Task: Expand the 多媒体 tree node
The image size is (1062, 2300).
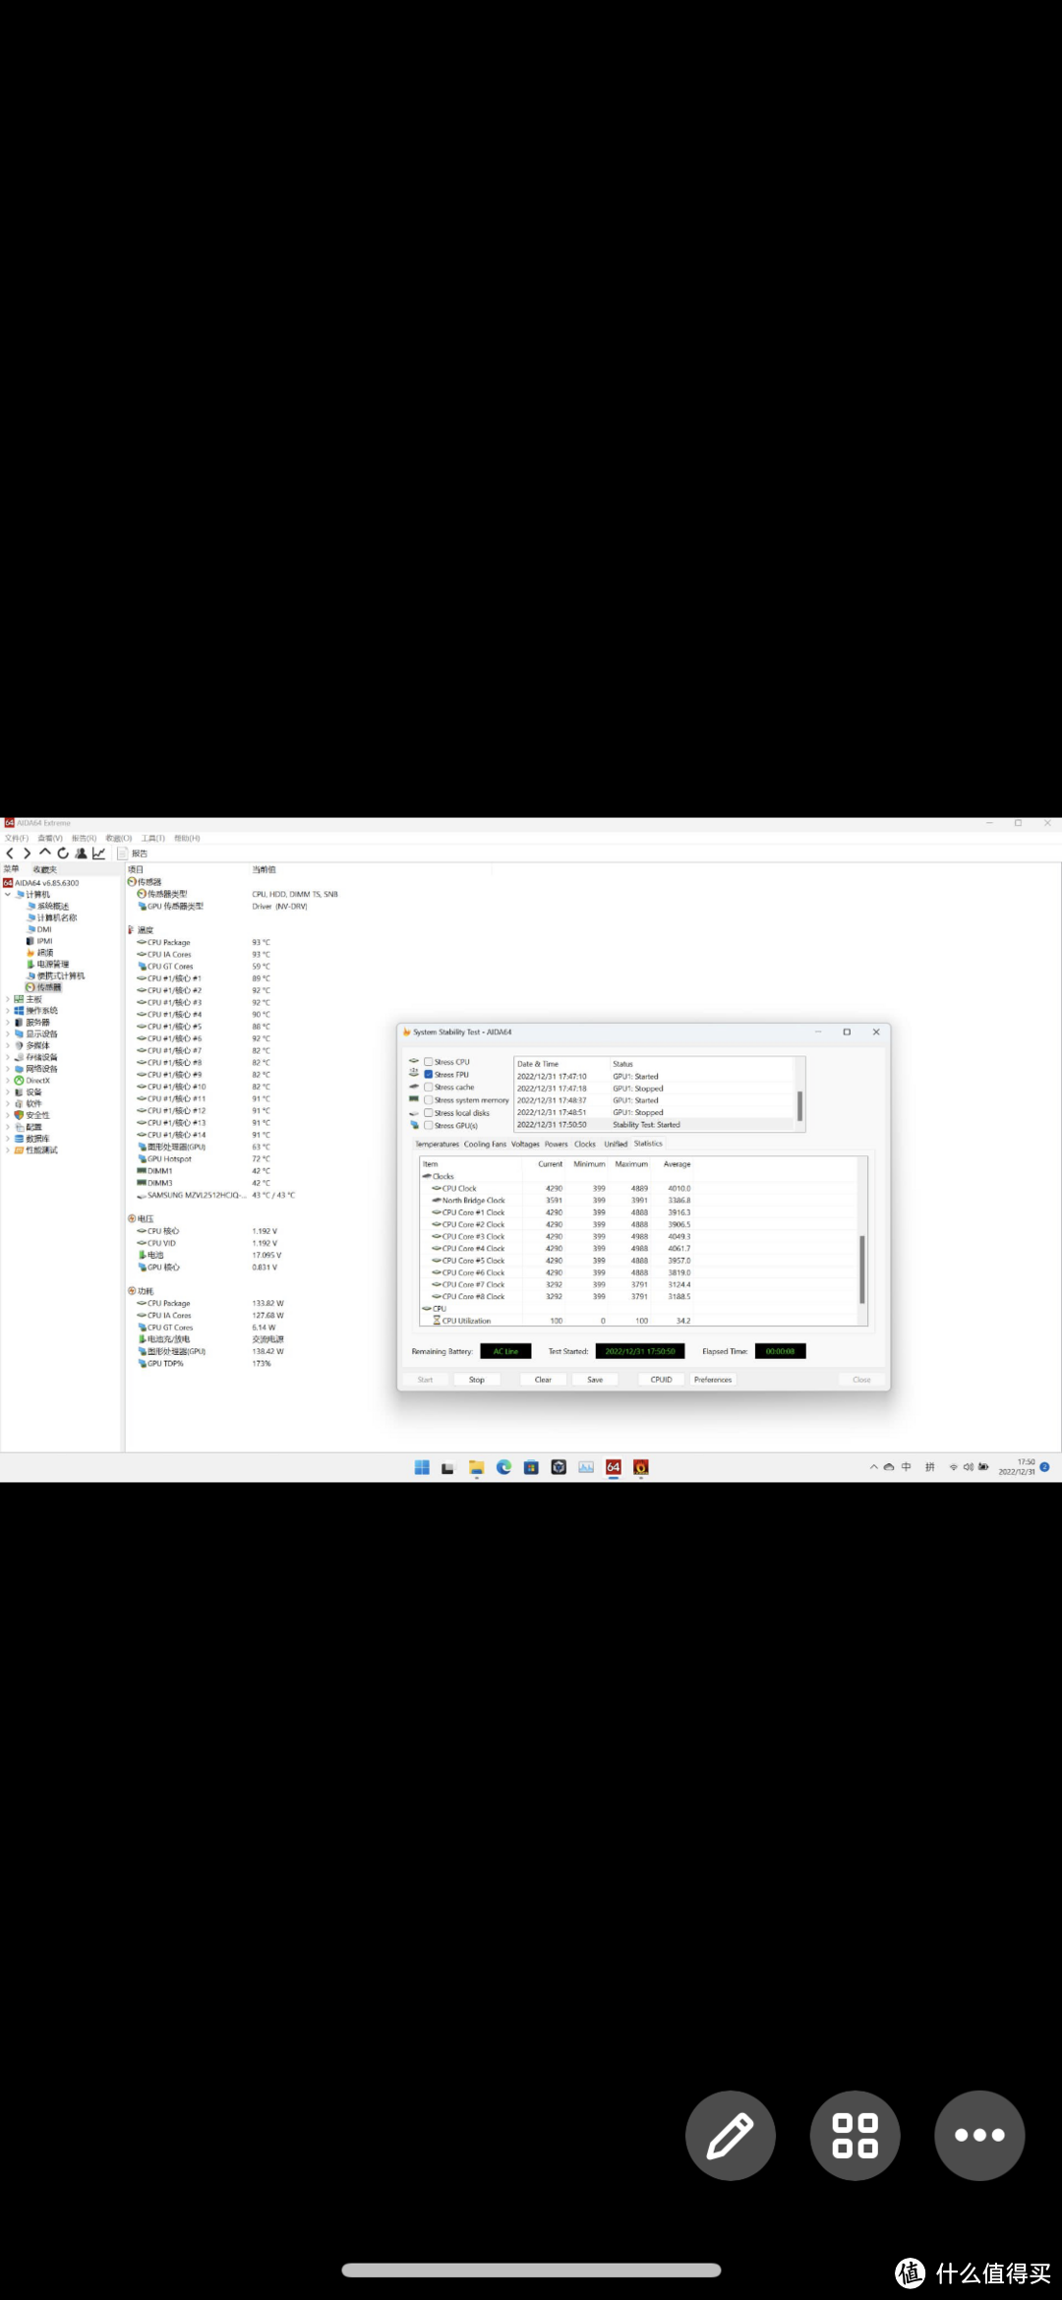Action: 8,1045
